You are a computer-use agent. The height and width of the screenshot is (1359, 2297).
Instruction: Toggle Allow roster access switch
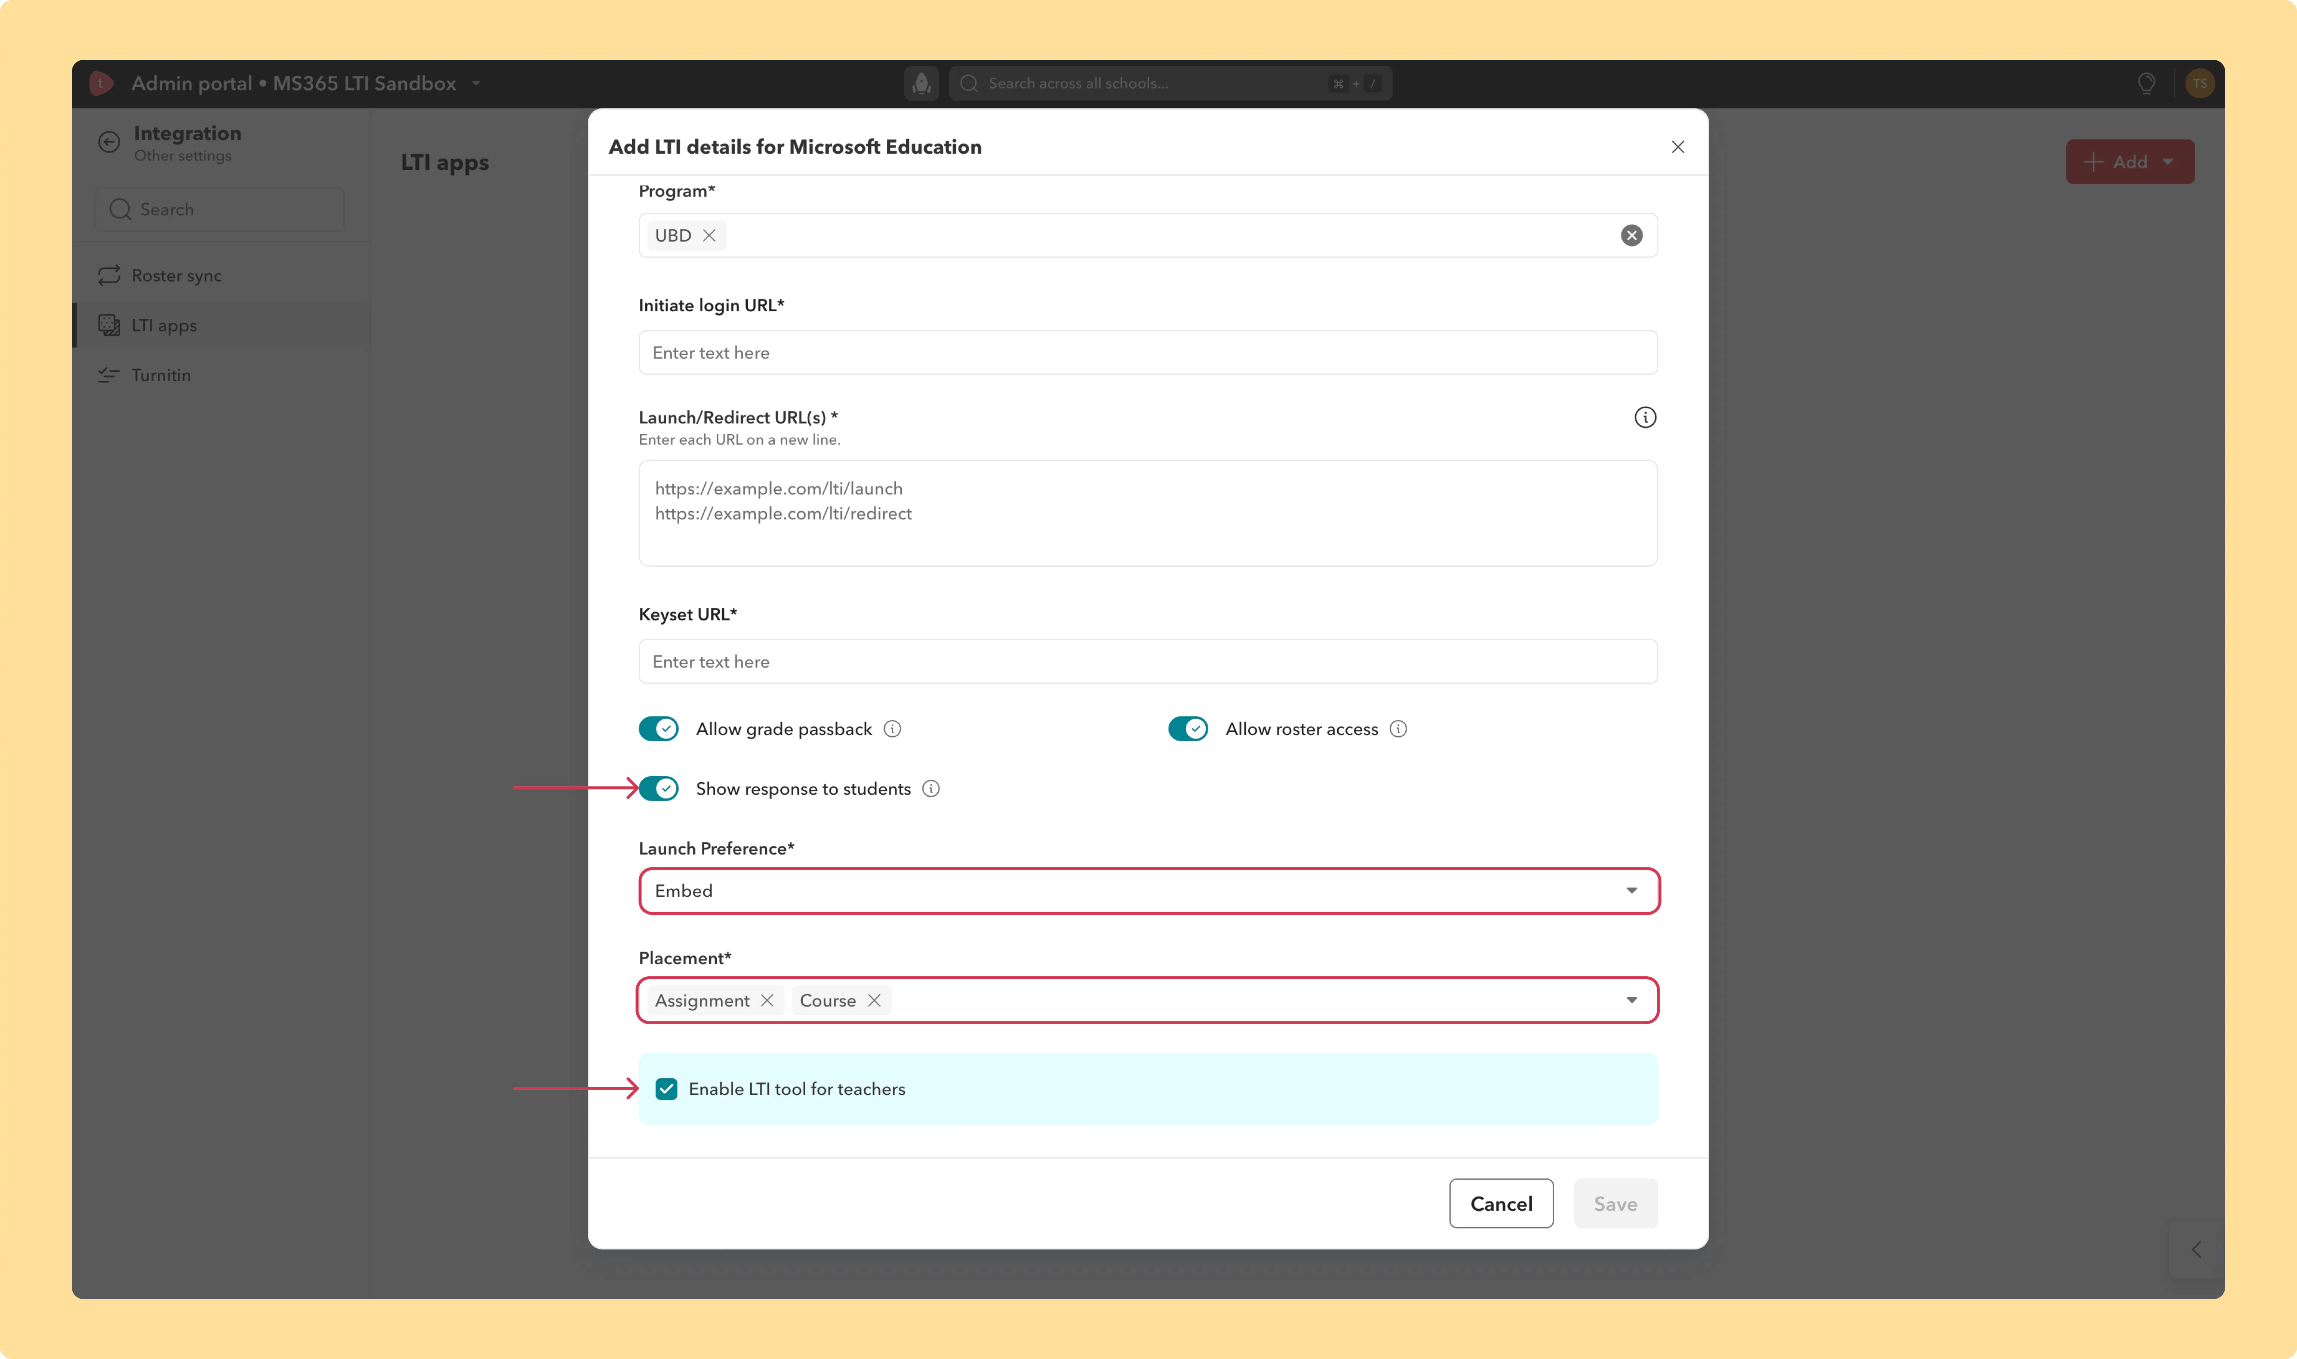[1188, 729]
